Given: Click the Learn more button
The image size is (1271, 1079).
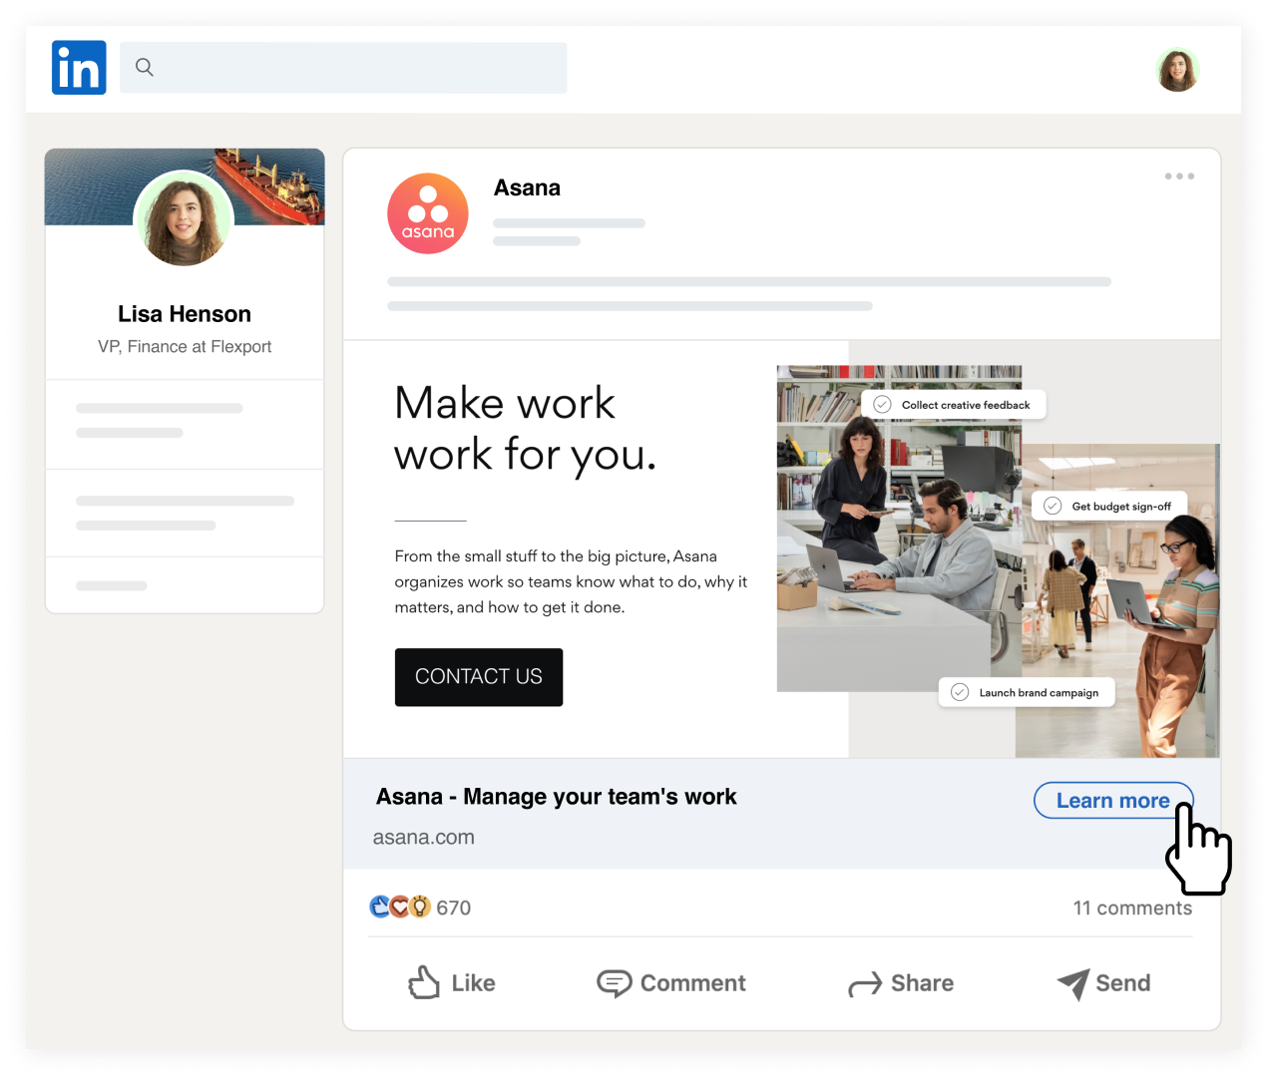Looking at the screenshot, I should (x=1113, y=801).
